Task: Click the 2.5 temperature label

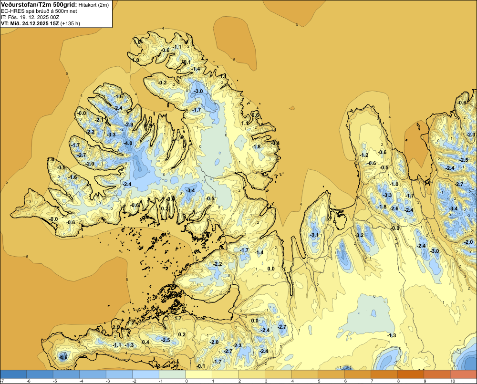Action: coord(116,327)
